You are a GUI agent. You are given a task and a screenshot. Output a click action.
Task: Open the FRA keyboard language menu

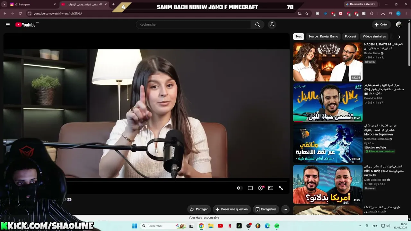375,226
